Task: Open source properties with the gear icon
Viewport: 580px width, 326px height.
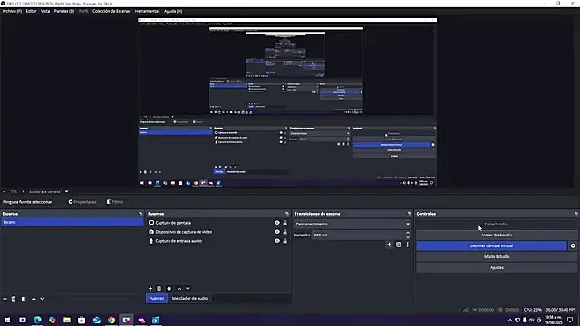Action: tap(169, 289)
